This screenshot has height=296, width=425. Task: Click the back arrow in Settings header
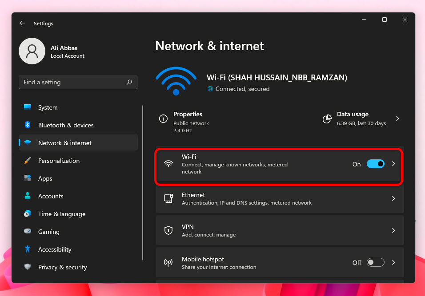point(22,24)
